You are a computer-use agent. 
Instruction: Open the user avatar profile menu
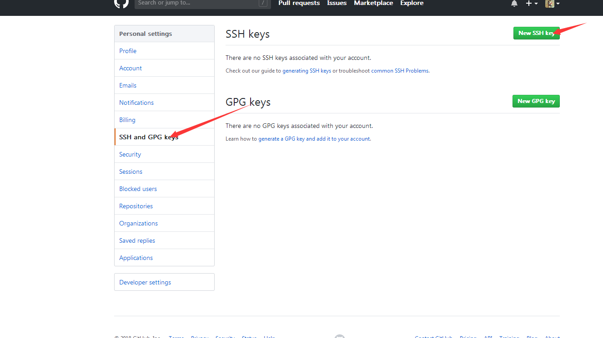[552, 4]
